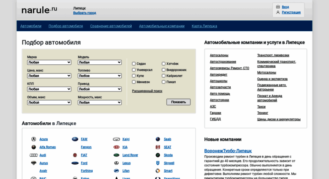This screenshot has height=179, width=329.
Task: Click the Aurus logo icon
Action: coord(33,163)
